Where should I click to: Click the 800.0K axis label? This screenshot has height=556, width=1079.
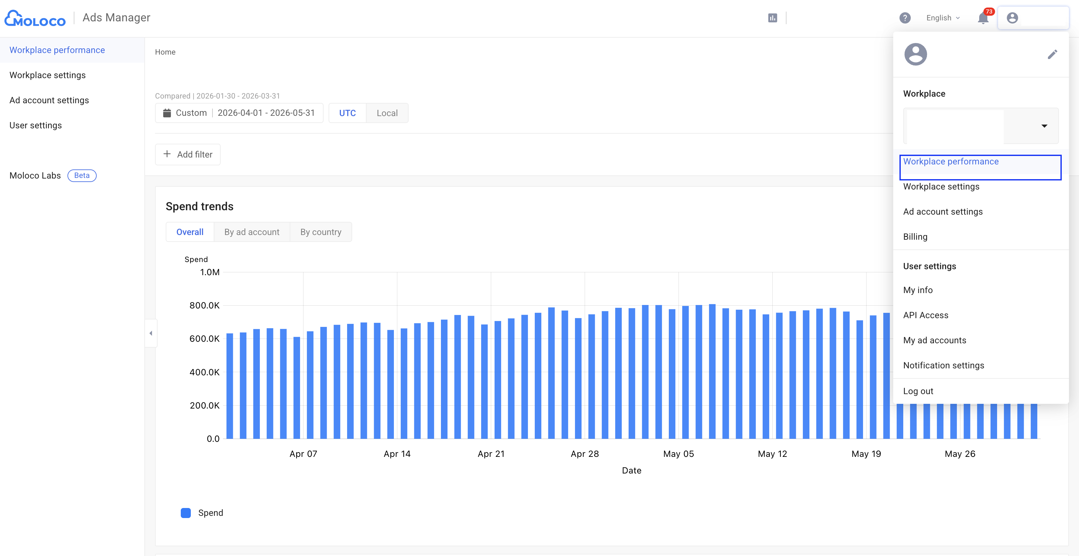pyautogui.click(x=204, y=306)
